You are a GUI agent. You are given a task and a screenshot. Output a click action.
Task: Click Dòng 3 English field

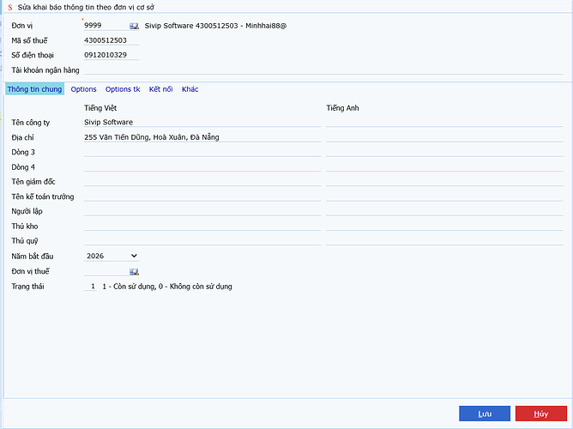pyautogui.click(x=444, y=152)
